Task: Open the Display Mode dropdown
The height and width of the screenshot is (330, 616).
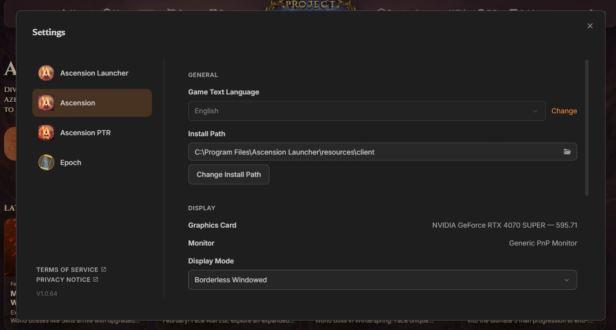Action: 382,280
